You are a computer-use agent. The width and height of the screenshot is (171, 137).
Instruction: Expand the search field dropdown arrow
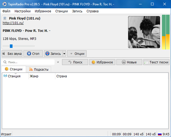click(x=58, y=62)
